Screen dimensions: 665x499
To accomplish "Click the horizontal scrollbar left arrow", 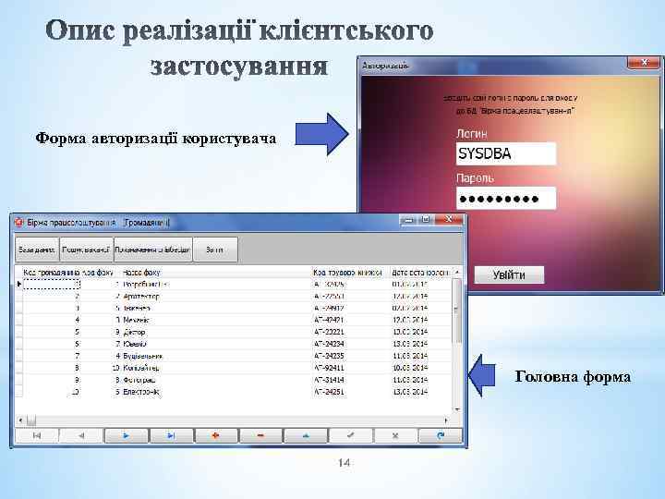I will tap(20, 420).
